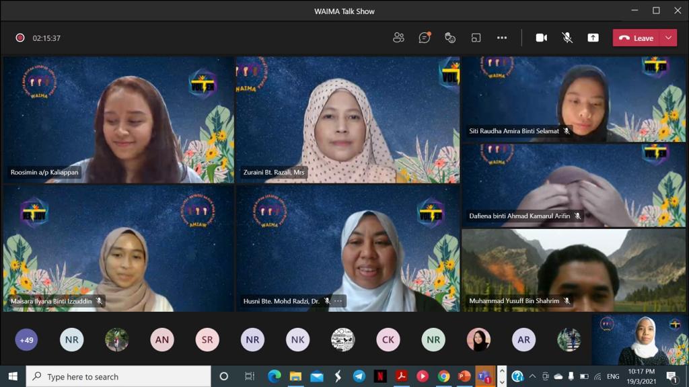Viewport: 689px width, 387px height.
Task: Unmute the microphone
Action: click(x=567, y=38)
